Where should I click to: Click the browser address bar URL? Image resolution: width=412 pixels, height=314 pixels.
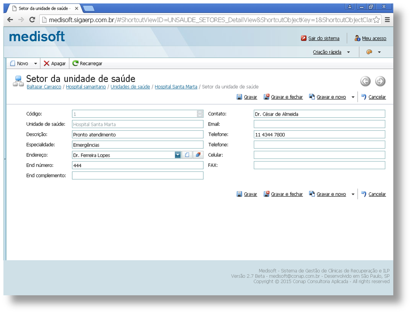coord(210,20)
